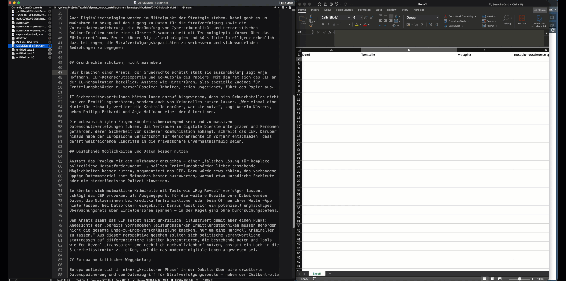Increase indent in Excel ribbon

coord(386,26)
